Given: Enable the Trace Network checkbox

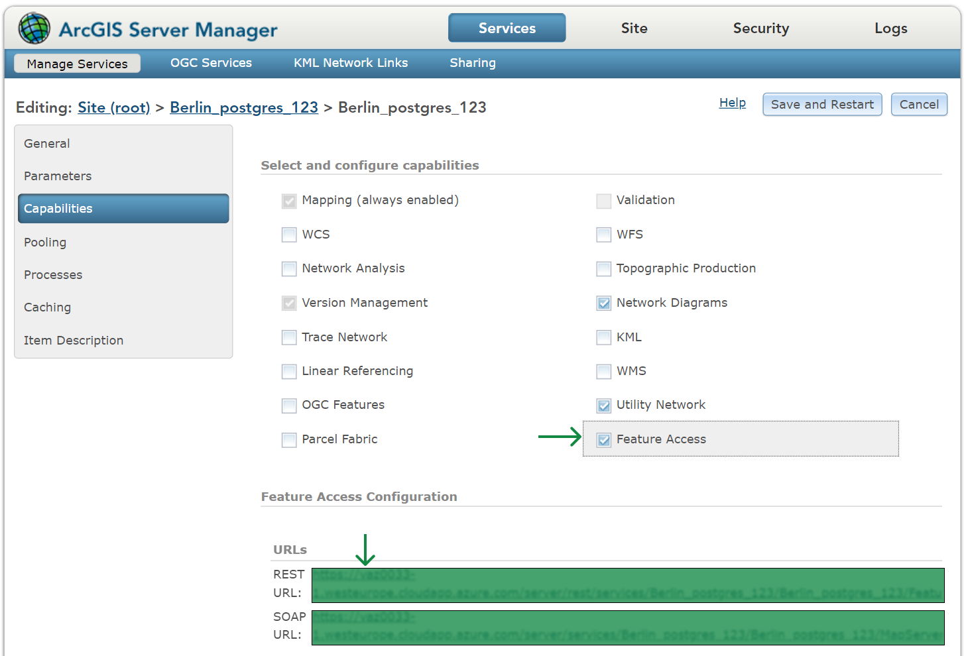Looking at the screenshot, I should pyautogui.click(x=289, y=337).
